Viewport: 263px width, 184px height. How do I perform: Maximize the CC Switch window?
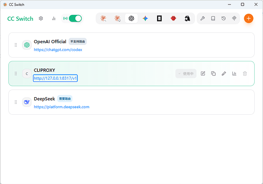tap(242, 5)
